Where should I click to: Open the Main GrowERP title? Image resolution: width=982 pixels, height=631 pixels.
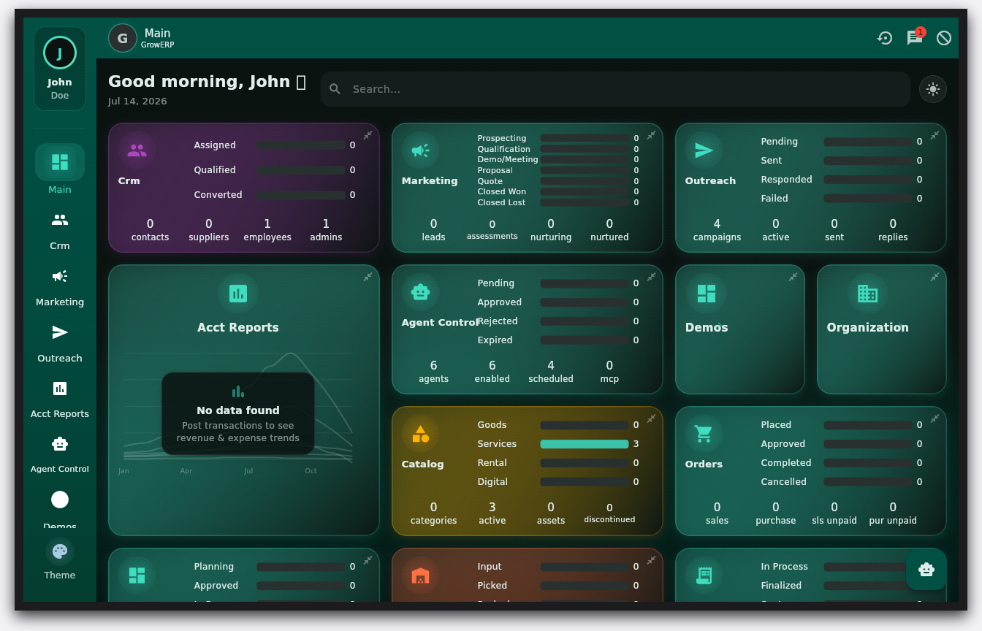point(158,38)
